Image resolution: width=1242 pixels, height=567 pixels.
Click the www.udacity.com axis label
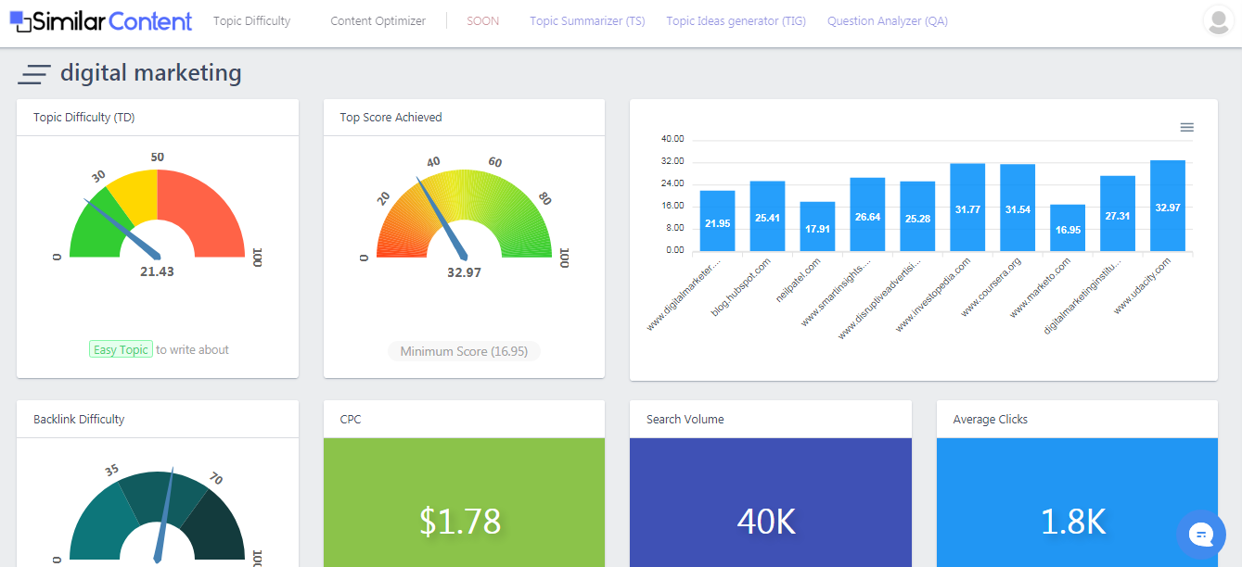point(1142,285)
